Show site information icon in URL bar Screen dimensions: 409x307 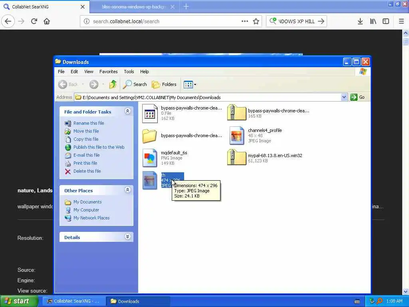[87, 22]
